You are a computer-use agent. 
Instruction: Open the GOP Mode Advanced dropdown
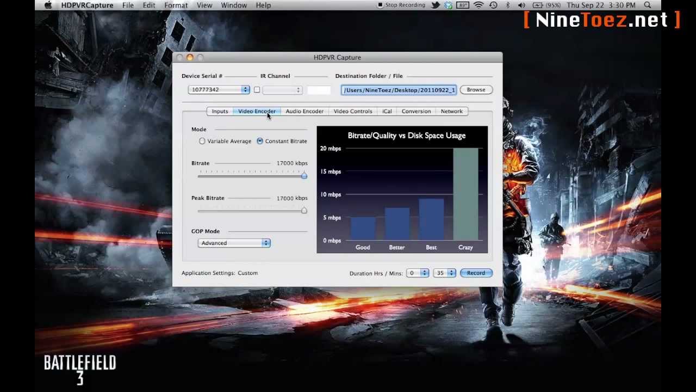[234, 243]
